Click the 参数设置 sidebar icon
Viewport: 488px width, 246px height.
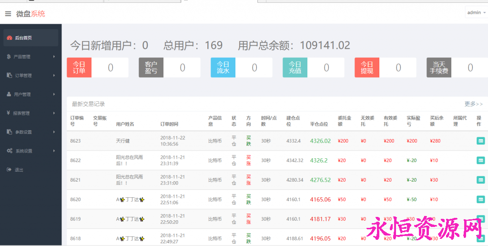9,132
